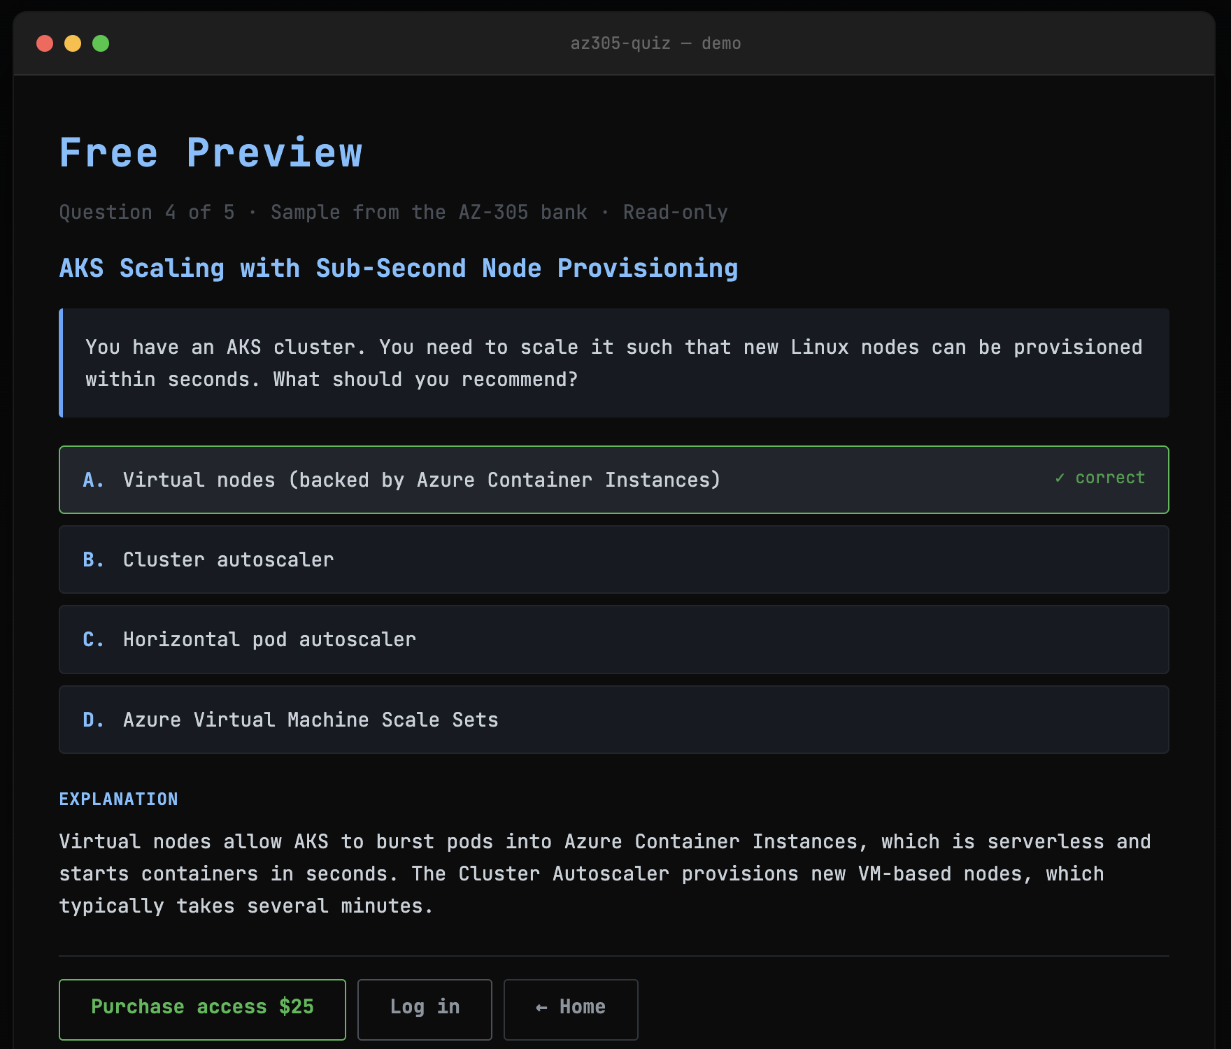This screenshot has width=1231, height=1049.
Task: Minimize the window using the yellow dot
Action: point(73,43)
